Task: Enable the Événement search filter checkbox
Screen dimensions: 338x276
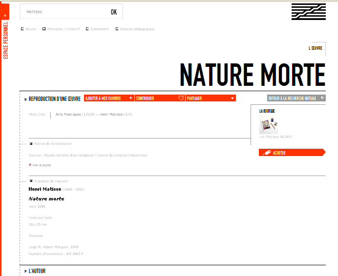Action: (x=87, y=29)
